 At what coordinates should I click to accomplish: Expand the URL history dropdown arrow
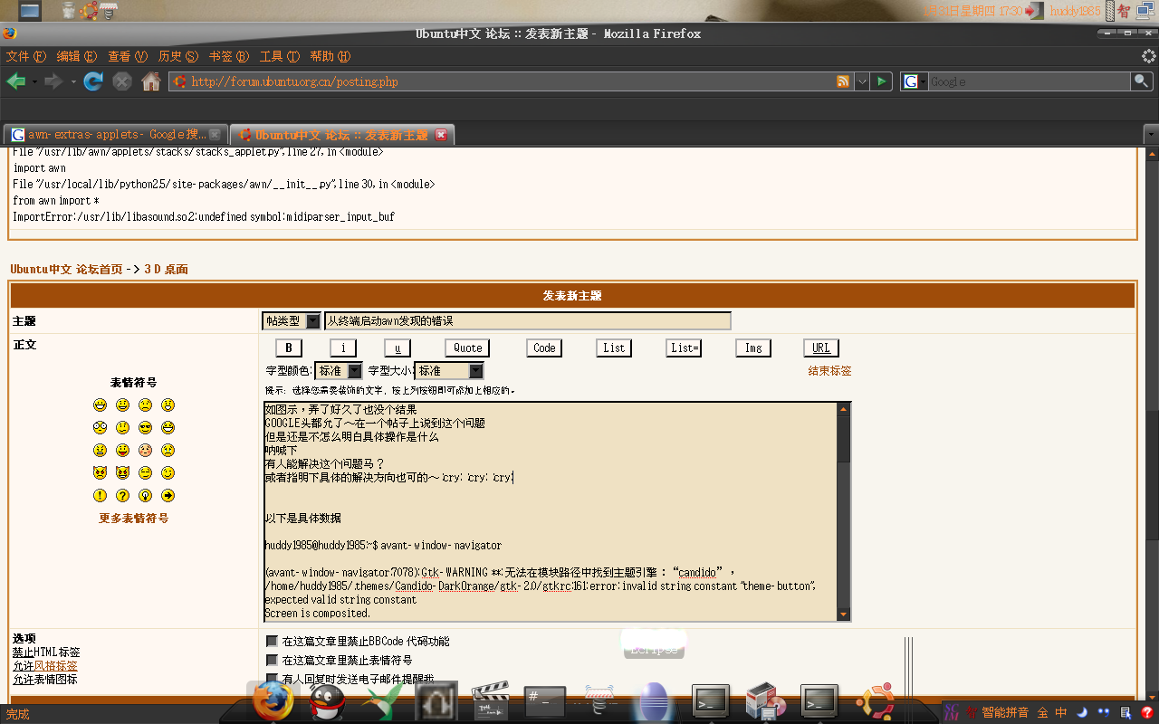pyautogui.click(x=862, y=81)
